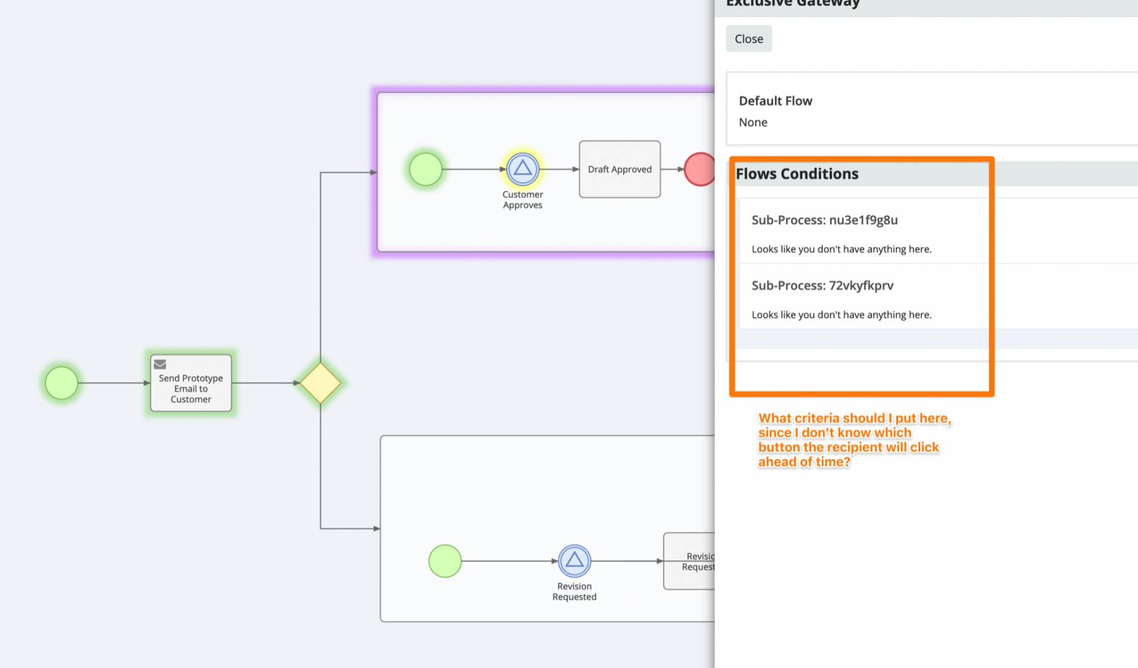The height and width of the screenshot is (668, 1138).
Task: Click the envelope icon on the send task
Action: (x=160, y=364)
